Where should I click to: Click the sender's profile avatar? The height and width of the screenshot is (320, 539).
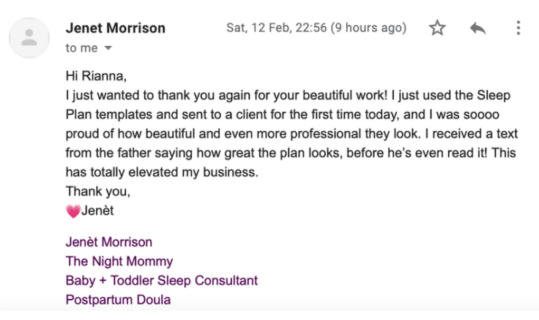point(29,38)
